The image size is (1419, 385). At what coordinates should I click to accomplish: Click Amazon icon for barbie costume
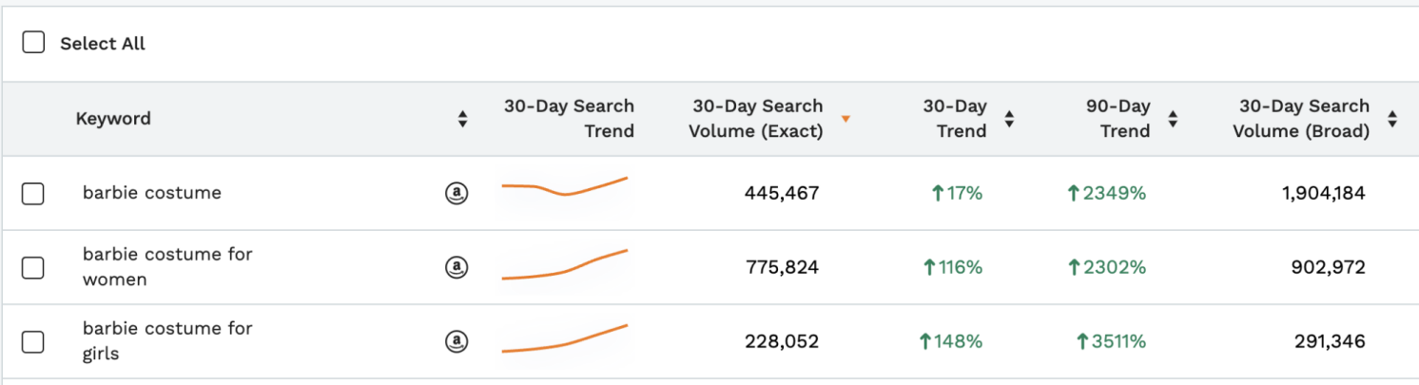coord(457,194)
